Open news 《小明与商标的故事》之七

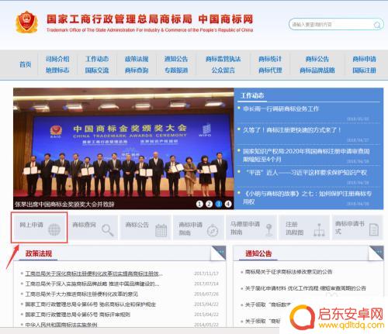(307, 198)
